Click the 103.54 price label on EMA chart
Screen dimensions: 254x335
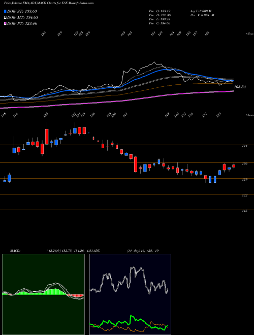(x=240, y=87)
